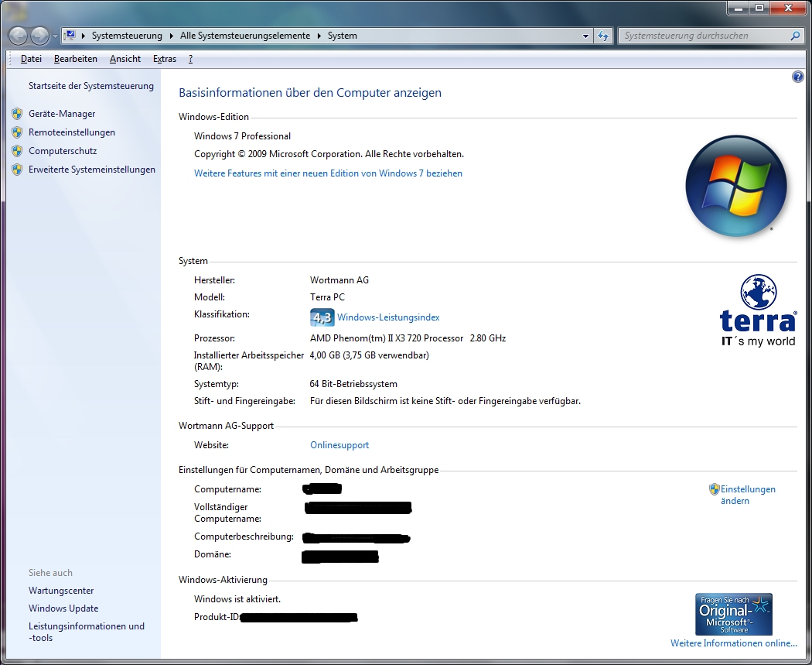Click the 64 Bit-Betriebssystem value
Screen dimensions: 812x665
353,384
